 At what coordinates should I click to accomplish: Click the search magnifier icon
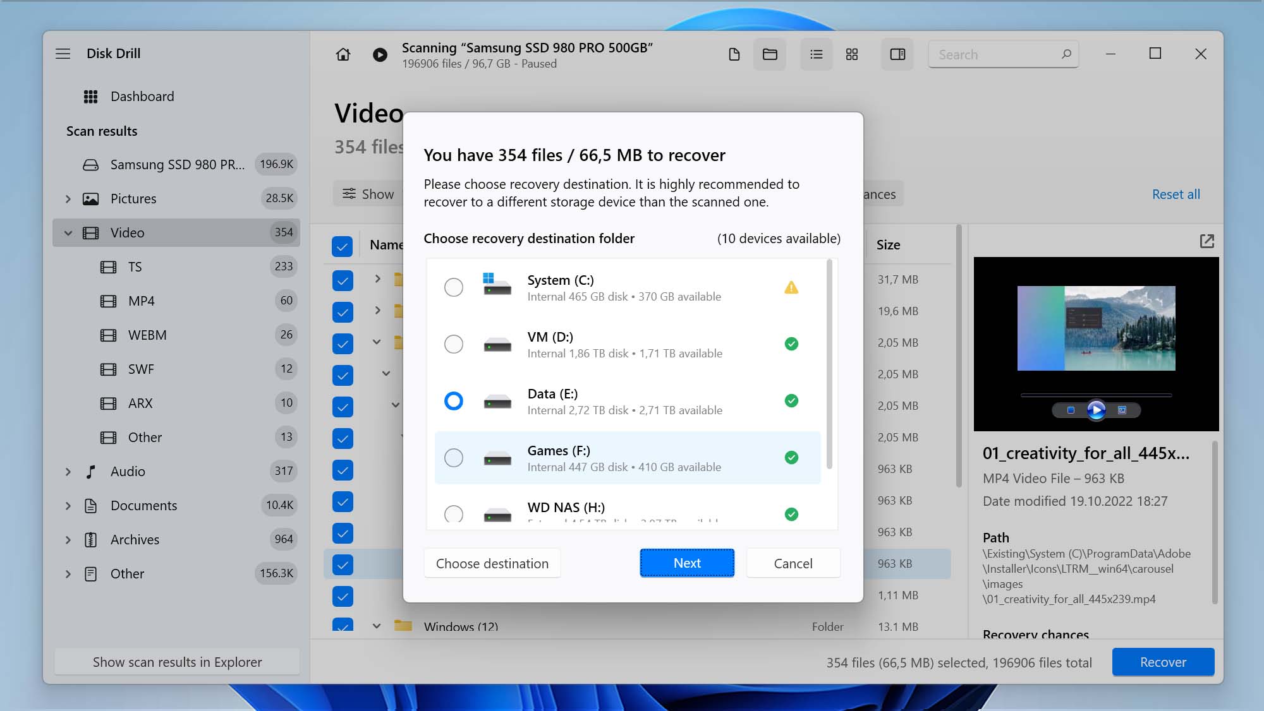(1066, 54)
